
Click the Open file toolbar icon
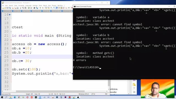point(5,8)
